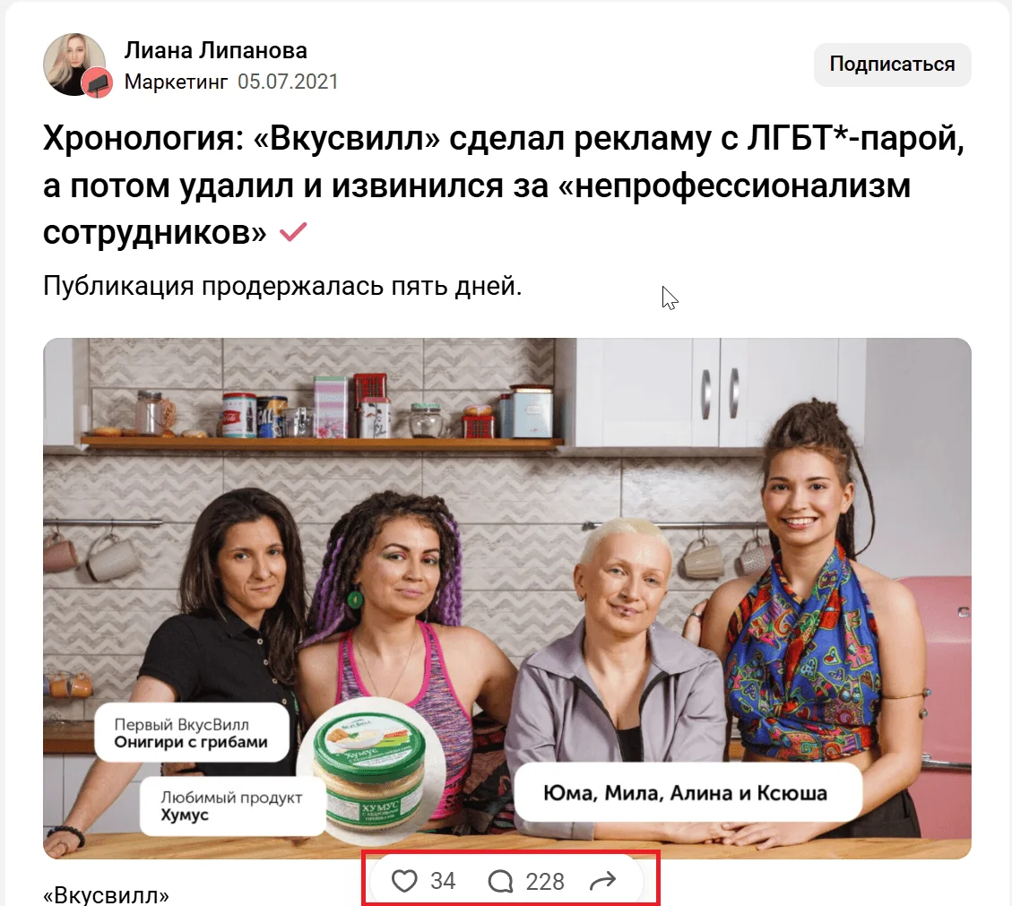
Task: Open Лиана Липанова's avatar photo
Action: (x=74, y=65)
